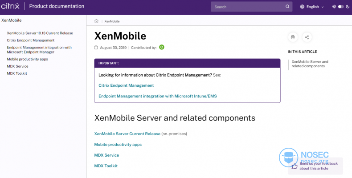Click Send us your feedback button

[315, 166]
